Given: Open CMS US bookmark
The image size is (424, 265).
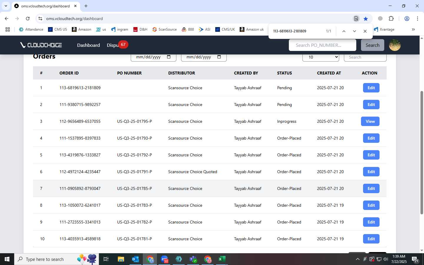Looking at the screenshot, I should pyautogui.click(x=57, y=29).
